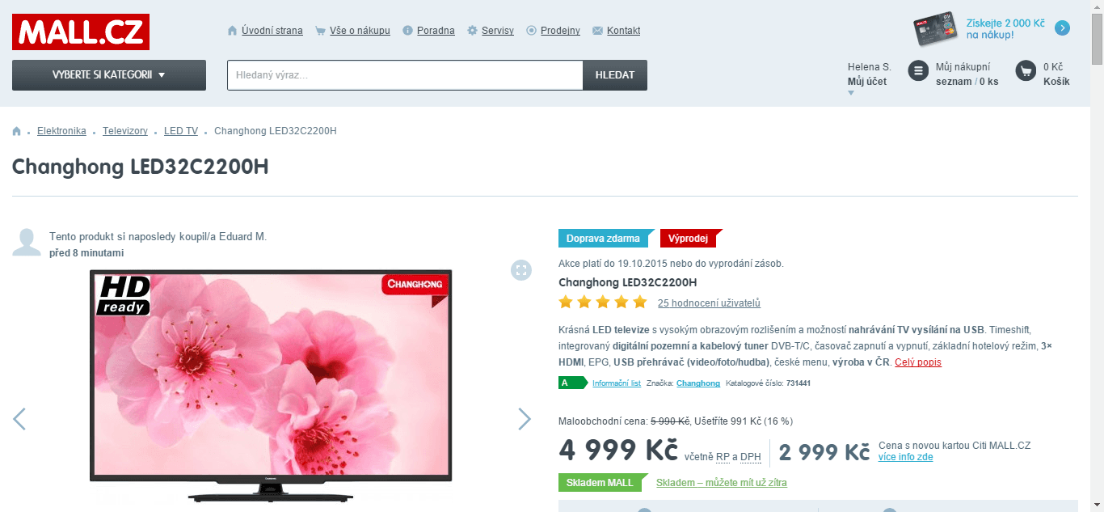Image resolution: width=1104 pixels, height=512 pixels.
Task: Open Úvodní strana link
Action: 272,31
